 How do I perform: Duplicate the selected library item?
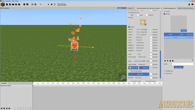pyautogui.click(x=173, y=61)
